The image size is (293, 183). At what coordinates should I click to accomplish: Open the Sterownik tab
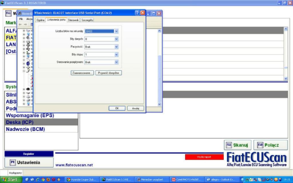tap(73, 20)
